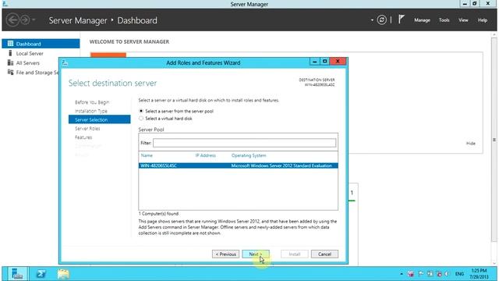Screen dimensions: 499x281
Task: Click the Install button in the wizard
Action: tap(295, 254)
